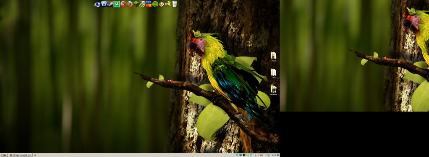
Task: Start Minecraft grass block icon
Action: (136, 4)
